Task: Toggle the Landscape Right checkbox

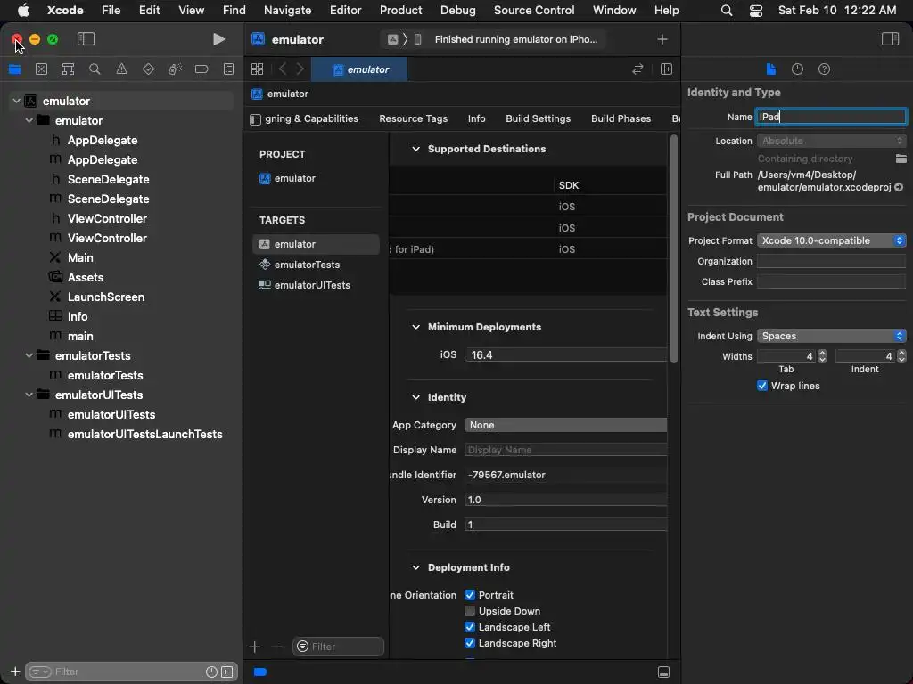Action: coord(470,643)
